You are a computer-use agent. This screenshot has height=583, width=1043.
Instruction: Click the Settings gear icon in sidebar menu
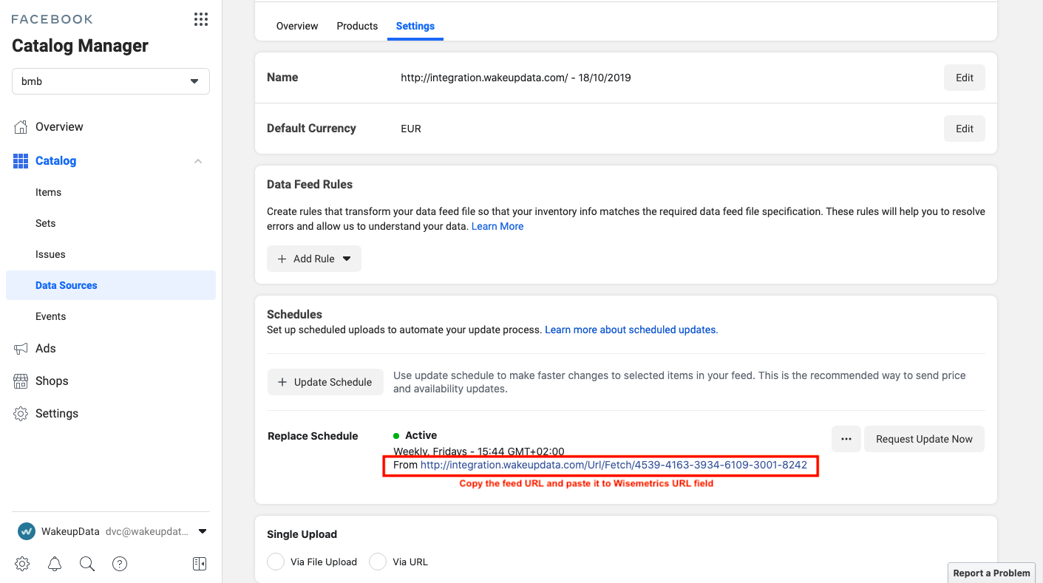[x=21, y=414]
